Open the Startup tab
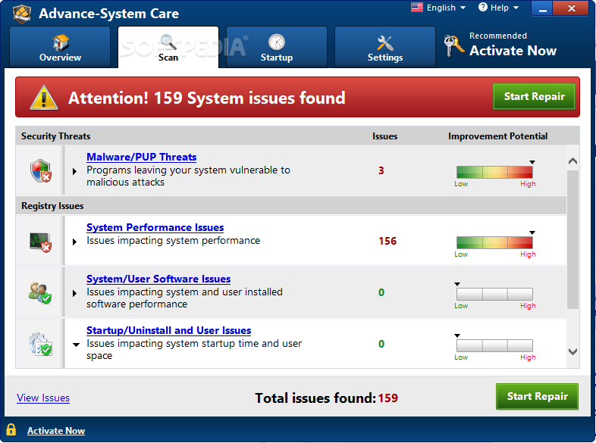Screen dimensions: 596x443 277,47
